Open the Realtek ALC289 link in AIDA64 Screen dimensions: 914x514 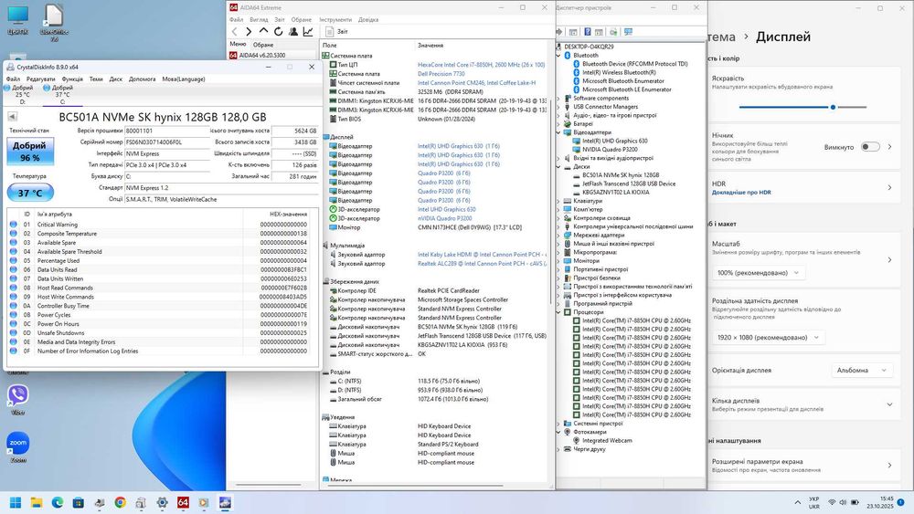pyautogui.click(x=482, y=264)
